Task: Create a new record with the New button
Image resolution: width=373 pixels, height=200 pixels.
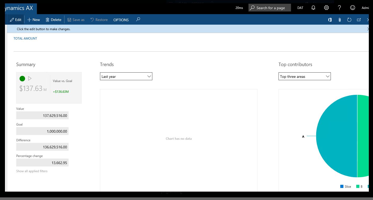Action: point(33,19)
